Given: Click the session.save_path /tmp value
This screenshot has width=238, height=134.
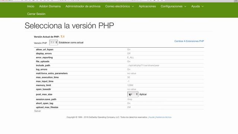Looking at the screenshot, I should (x=129, y=99).
